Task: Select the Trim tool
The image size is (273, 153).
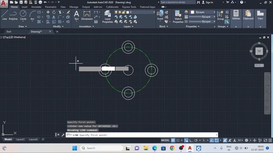Action: [60, 12]
